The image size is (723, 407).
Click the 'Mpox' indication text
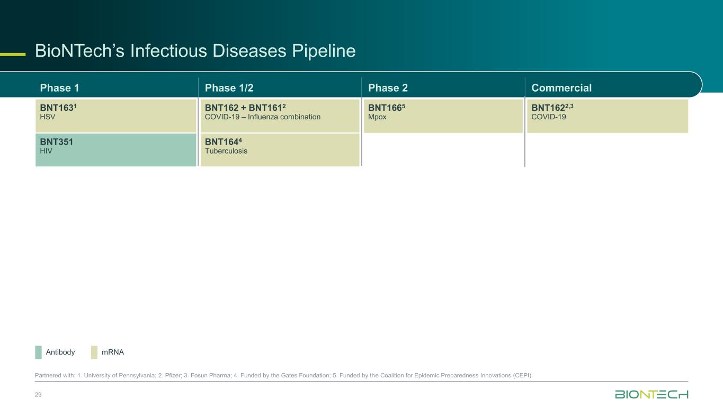(x=377, y=117)
